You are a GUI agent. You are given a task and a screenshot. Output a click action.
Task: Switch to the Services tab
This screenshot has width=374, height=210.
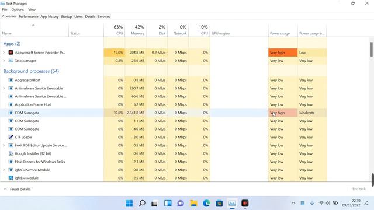point(104,17)
